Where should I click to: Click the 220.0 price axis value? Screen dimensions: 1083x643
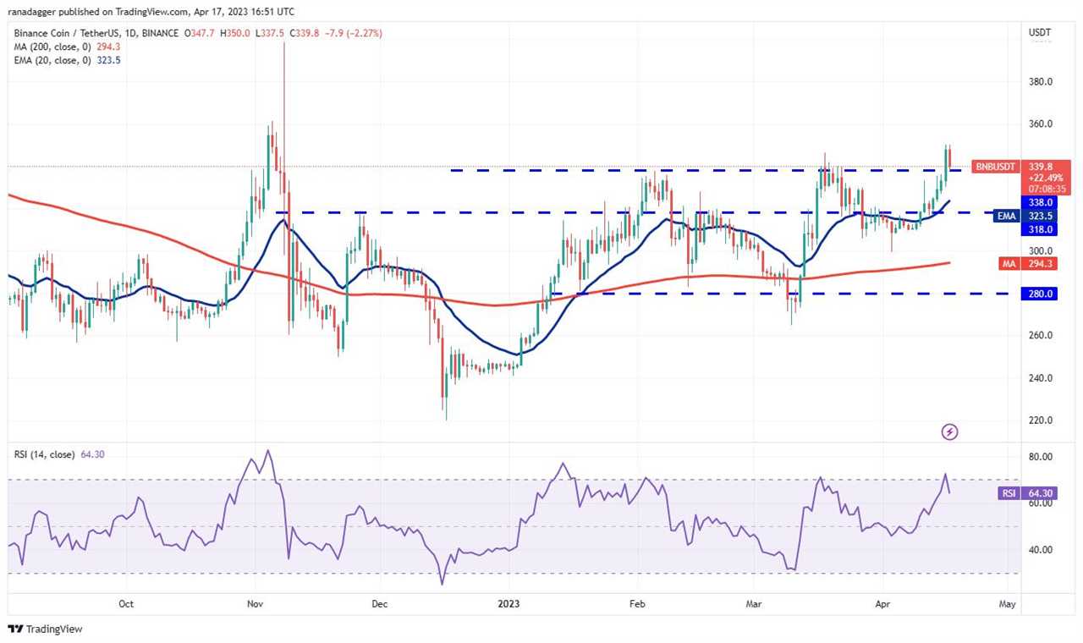pyautogui.click(x=1040, y=420)
